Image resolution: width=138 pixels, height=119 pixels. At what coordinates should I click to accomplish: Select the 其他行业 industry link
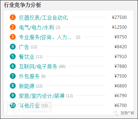click(29, 106)
